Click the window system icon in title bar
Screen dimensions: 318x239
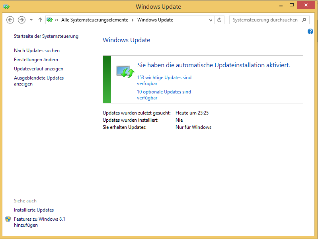6,7
